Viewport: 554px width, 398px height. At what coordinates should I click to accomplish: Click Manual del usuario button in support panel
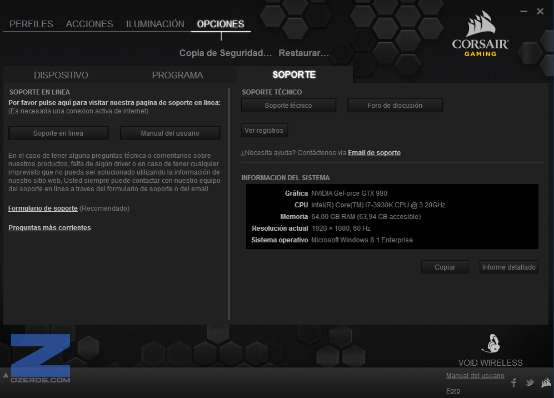tap(170, 133)
